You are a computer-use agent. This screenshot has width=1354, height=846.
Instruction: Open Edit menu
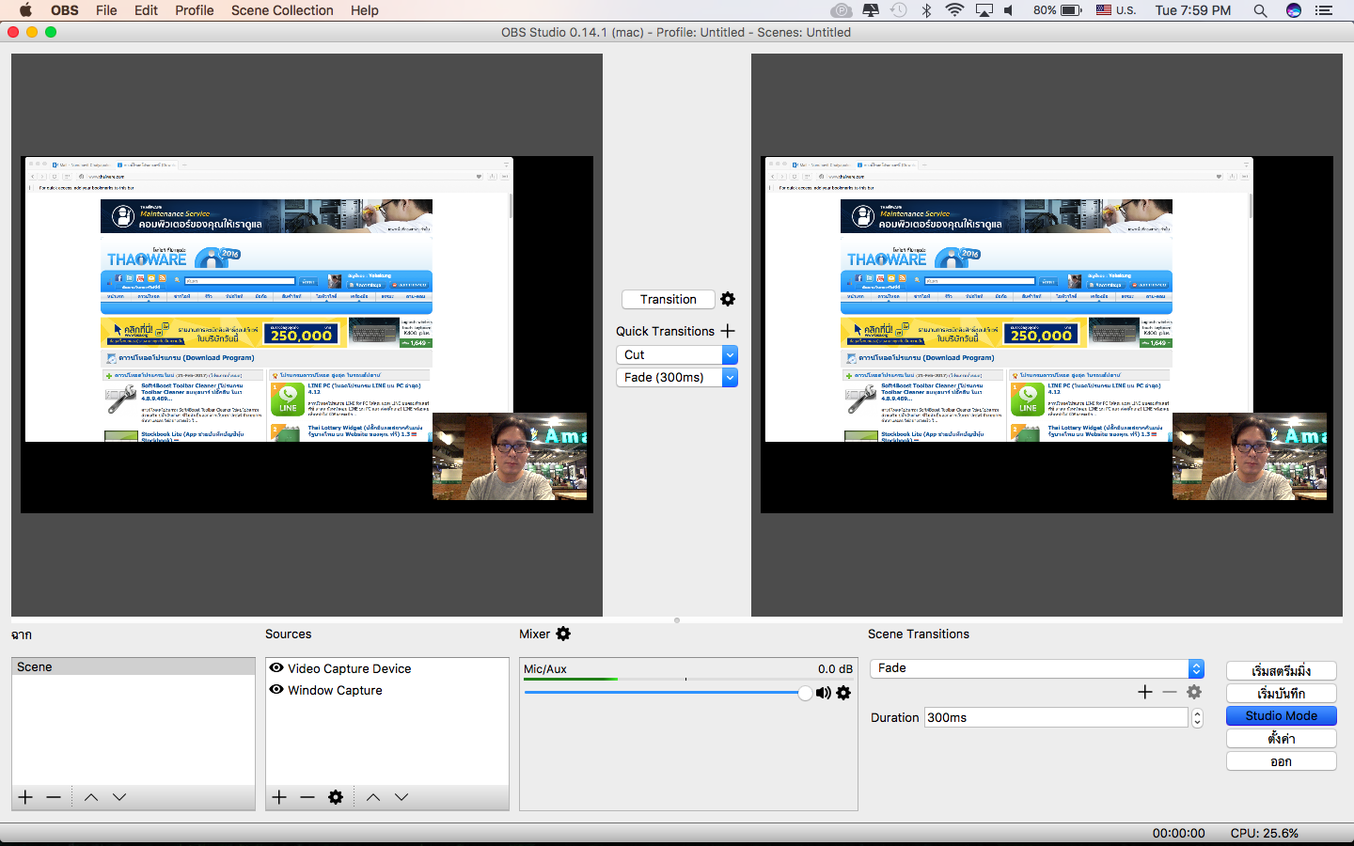(x=146, y=10)
